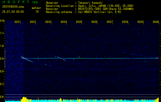Click receiver text R820T2(RTL-SDR) SDR-Sharp 53.1000MHz
This screenshot has height=102, width=161.
(106, 9)
